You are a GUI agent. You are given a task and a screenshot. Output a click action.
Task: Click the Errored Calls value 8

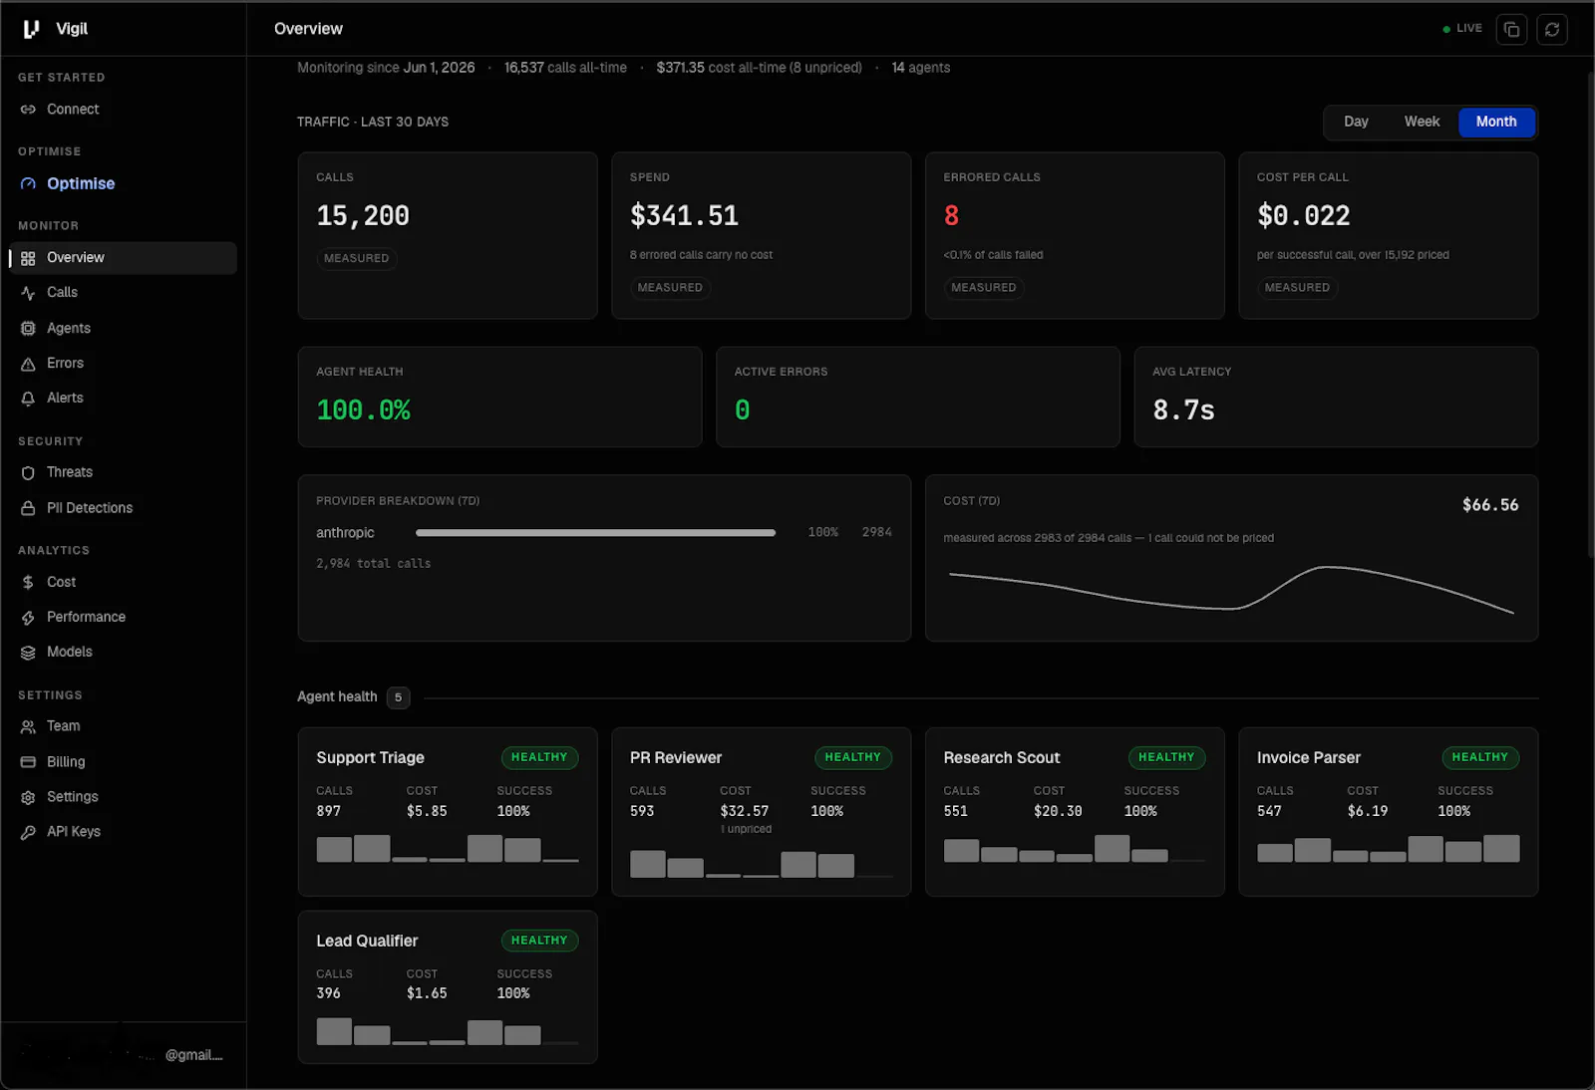pos(951,216)
